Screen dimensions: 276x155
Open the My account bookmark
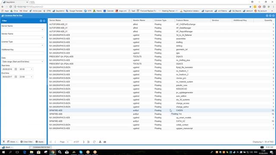[260, 11]
